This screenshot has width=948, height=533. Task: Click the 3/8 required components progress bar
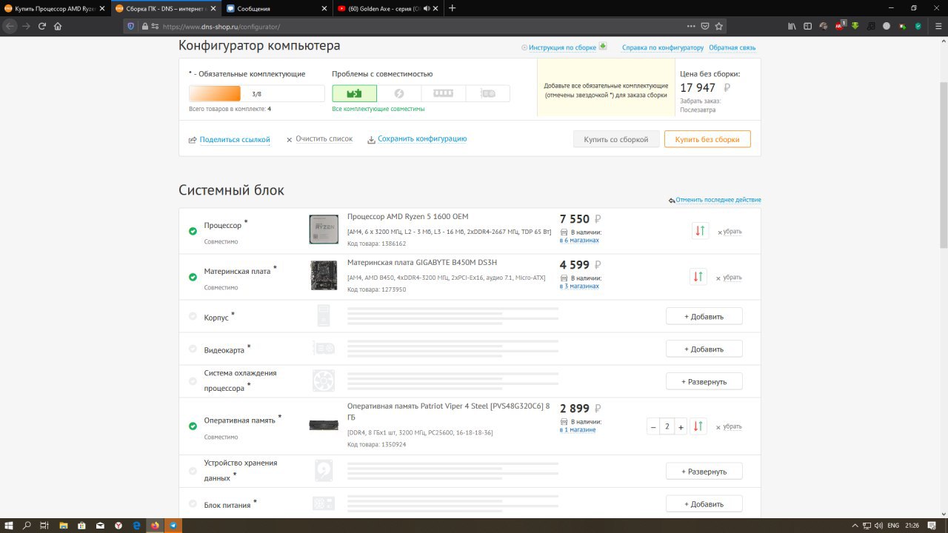(256, 93)
